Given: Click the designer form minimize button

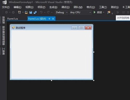Looking at the screenshot, I should coord(74,28).
